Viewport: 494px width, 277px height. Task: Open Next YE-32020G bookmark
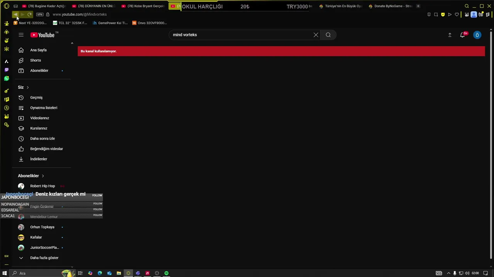point(30,23)
